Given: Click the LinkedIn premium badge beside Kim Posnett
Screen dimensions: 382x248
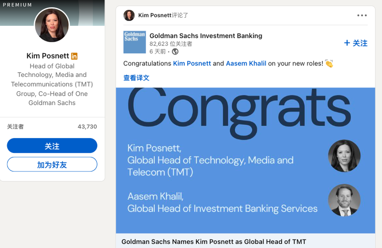Looking at the screenshot, I should coord(74,56).
